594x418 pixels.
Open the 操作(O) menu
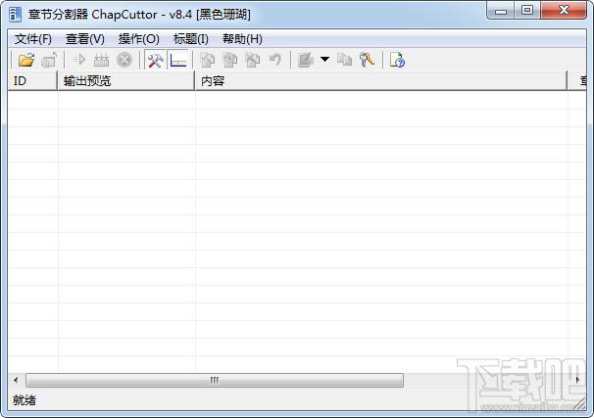pos(138,39)
